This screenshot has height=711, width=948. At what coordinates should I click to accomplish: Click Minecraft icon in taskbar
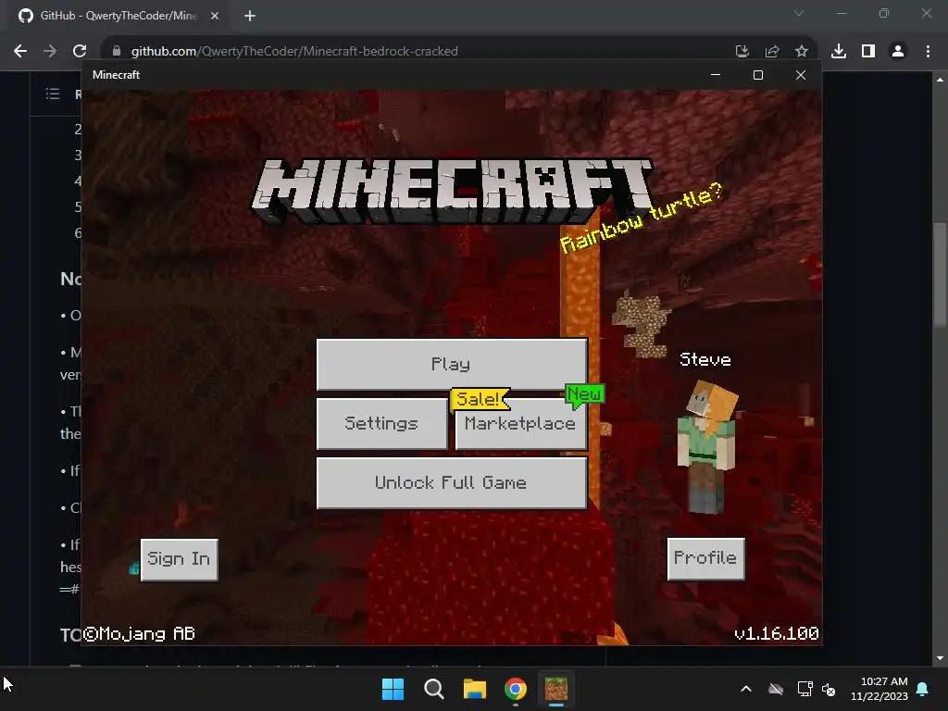556,689
